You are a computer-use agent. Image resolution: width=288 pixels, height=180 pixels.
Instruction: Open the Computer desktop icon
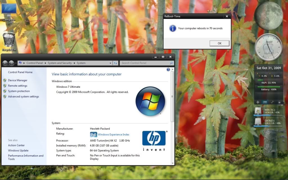[9, 11]
